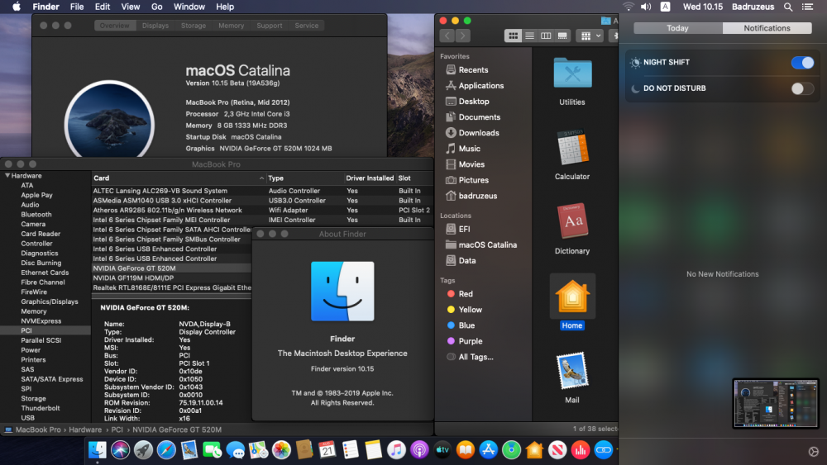
Task: Select the ALTEC Lansing ALC269-VB row
Action: tap(262, 191)
